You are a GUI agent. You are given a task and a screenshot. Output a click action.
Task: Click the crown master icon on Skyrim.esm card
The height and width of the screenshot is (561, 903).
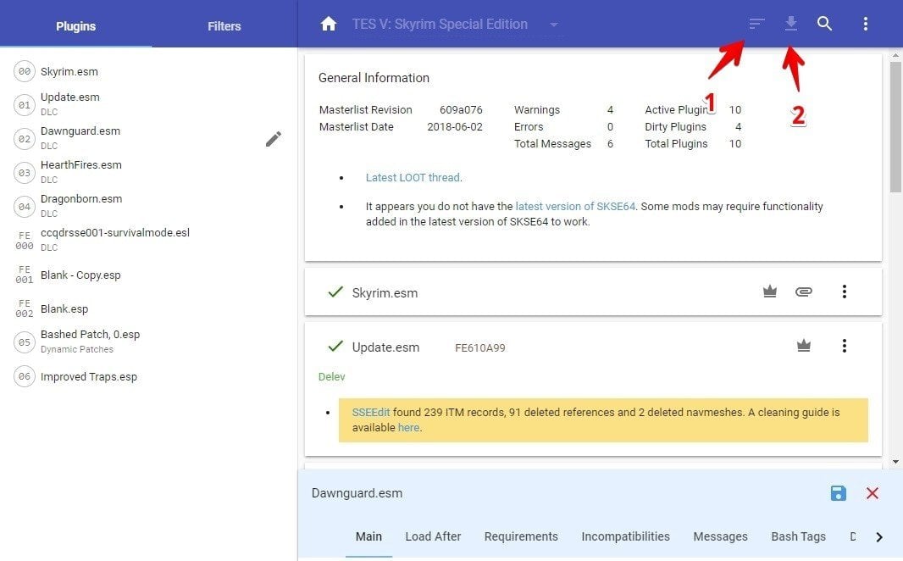pos(770,292)
